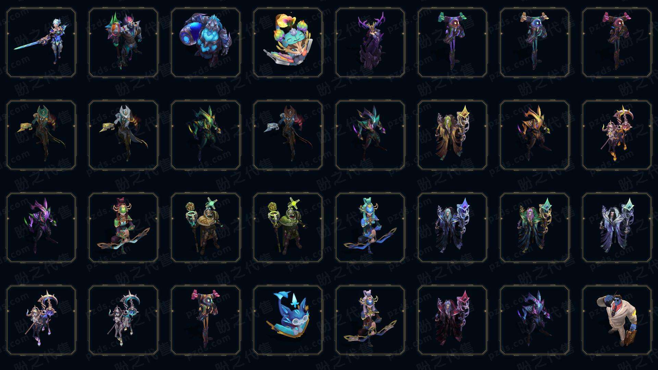The height and width of the screenshot is (370, 658).
Task: Select the crimson-robed lich with pink staff
Action: tap(452, 320)
